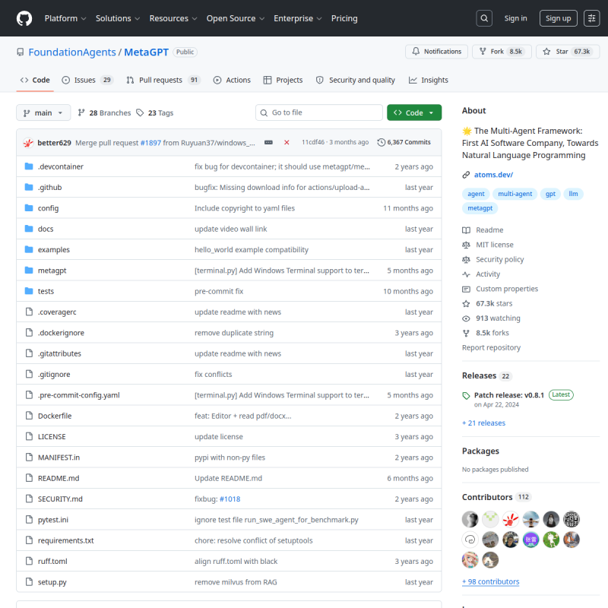The width and height of the screenshot is (608, 608).
Task: Click the history clock icon for 6,367 Commits
Action: [382, 142]
